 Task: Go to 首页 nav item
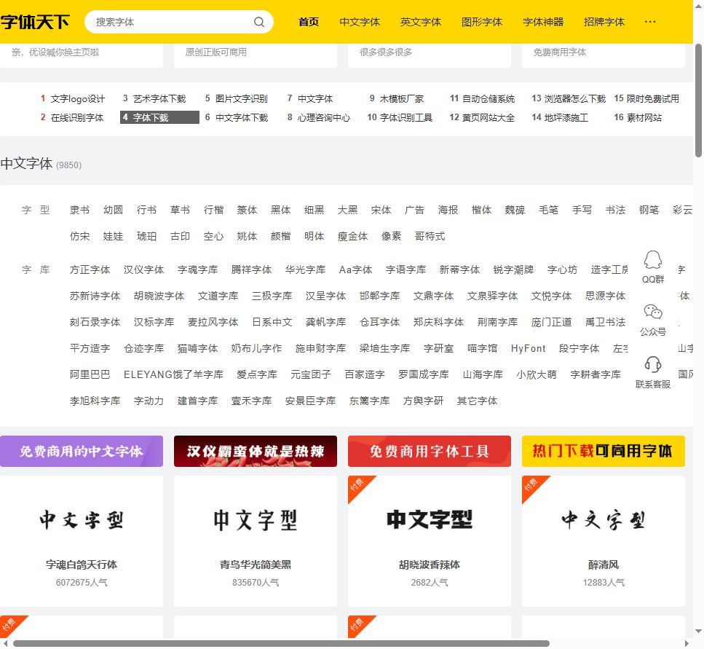tap(309, 22)
